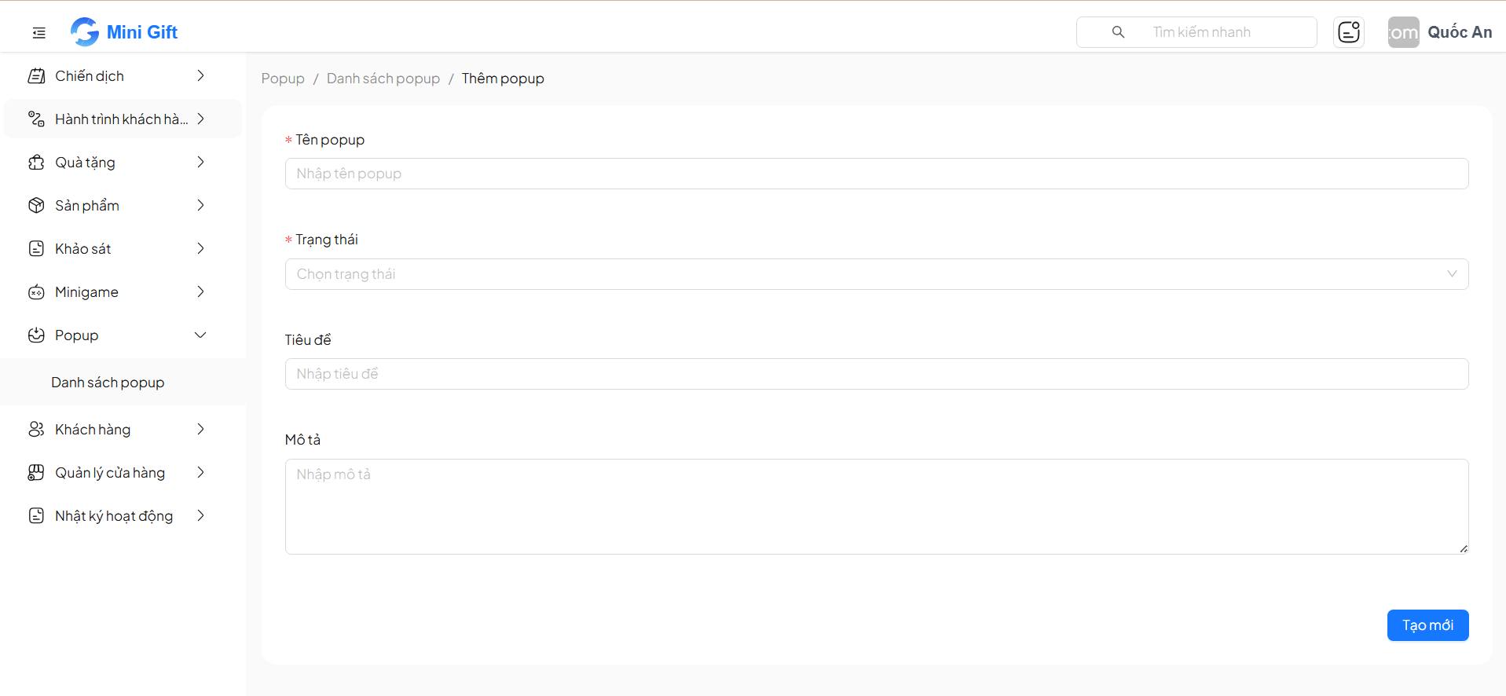Click the Nhật ký hoạt động log icon
Screen dimensions: 1506x696
[x=36, y=516]
